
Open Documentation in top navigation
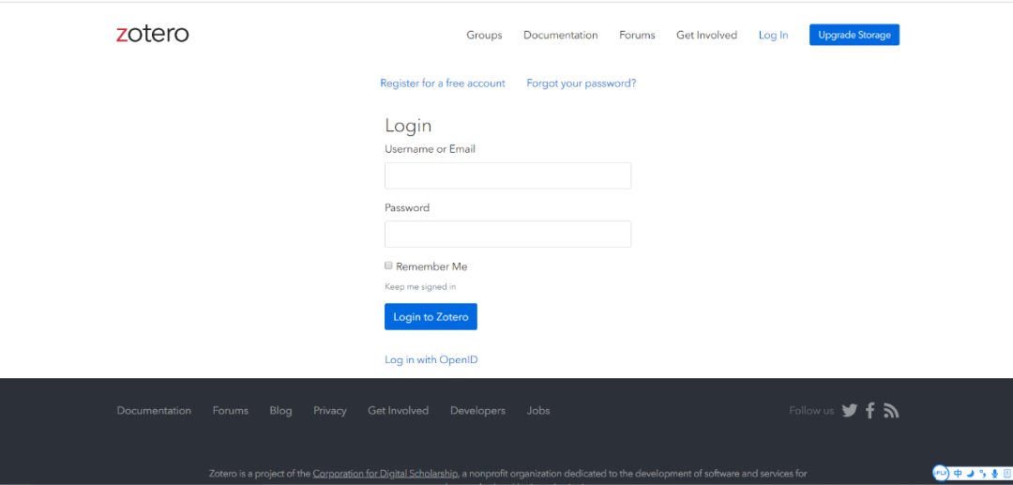(561, 35)
